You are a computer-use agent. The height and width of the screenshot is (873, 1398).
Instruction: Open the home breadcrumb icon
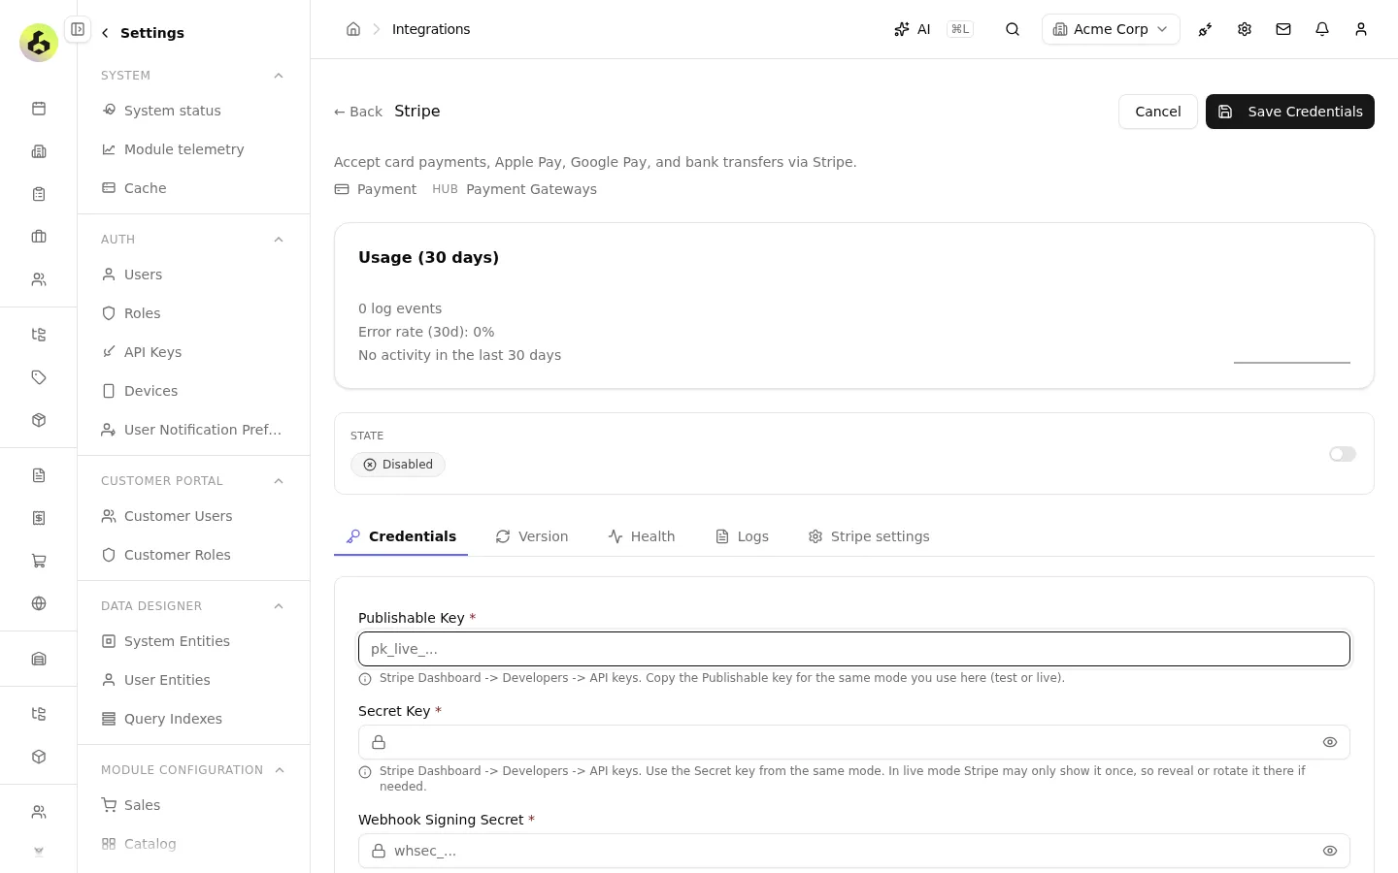coord(353,29)
